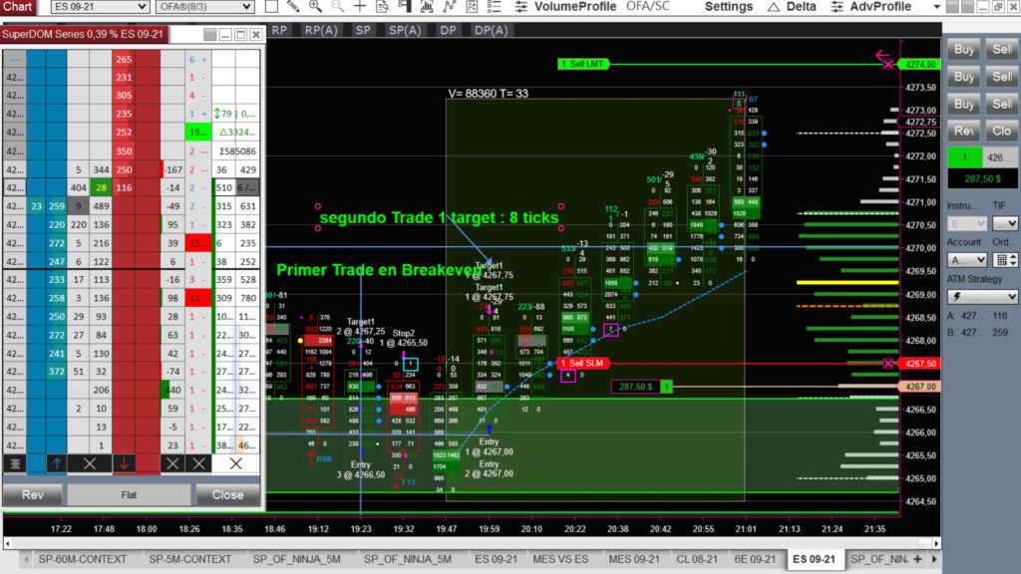Click the zoom out magnifier
Image resolution: width=1021 pixels, height=574 pixels.
pyautogui.click(x=338, y=7)
